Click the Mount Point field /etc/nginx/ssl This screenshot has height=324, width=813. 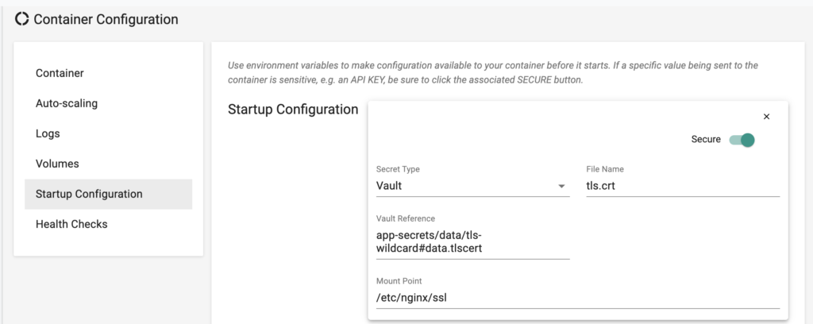pos(577,298)
